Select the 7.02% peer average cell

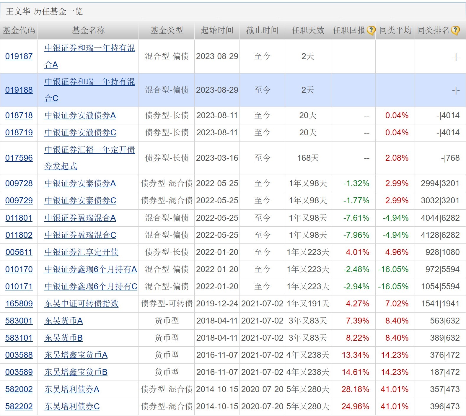pos(397,303)
